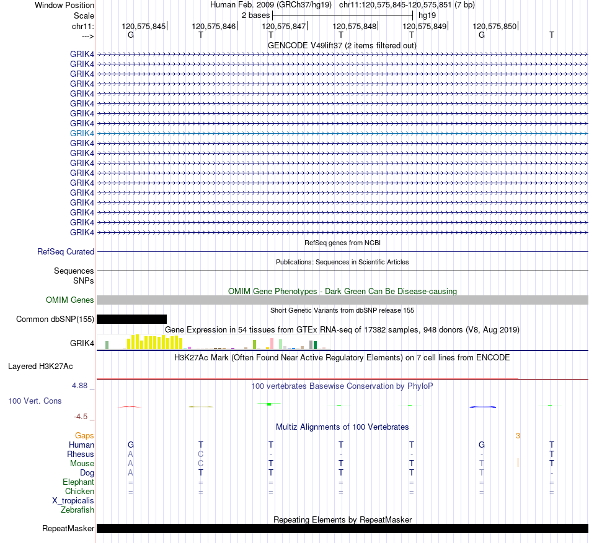Click the red PhyloP conservation marker
This screenshot has width=589, height=543.
coord(130,407)
